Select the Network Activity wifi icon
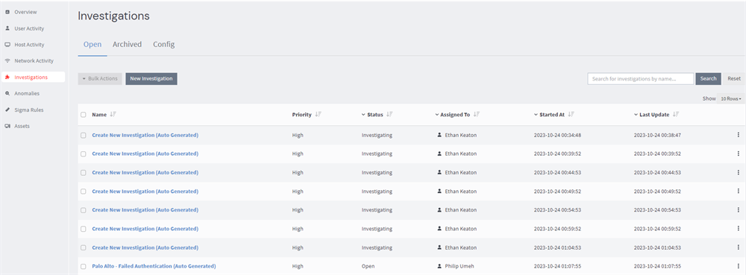This screenshot has width=746, height=275. (7, 61)
